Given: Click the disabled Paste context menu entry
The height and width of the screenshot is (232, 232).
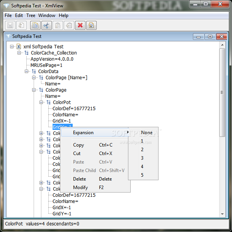Looking at the screenshot, I should tap(95, 162).
